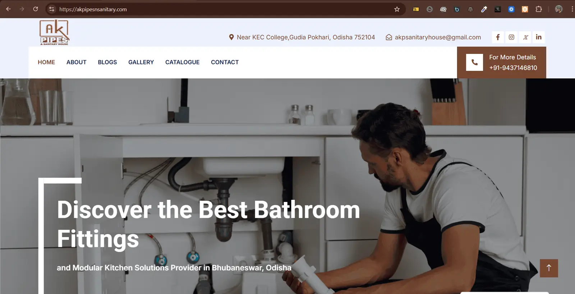The width and height of the screenshot is (575, 294).
Task: Call the +91-9437146810 phone number
Action: [x=513, y=68]
